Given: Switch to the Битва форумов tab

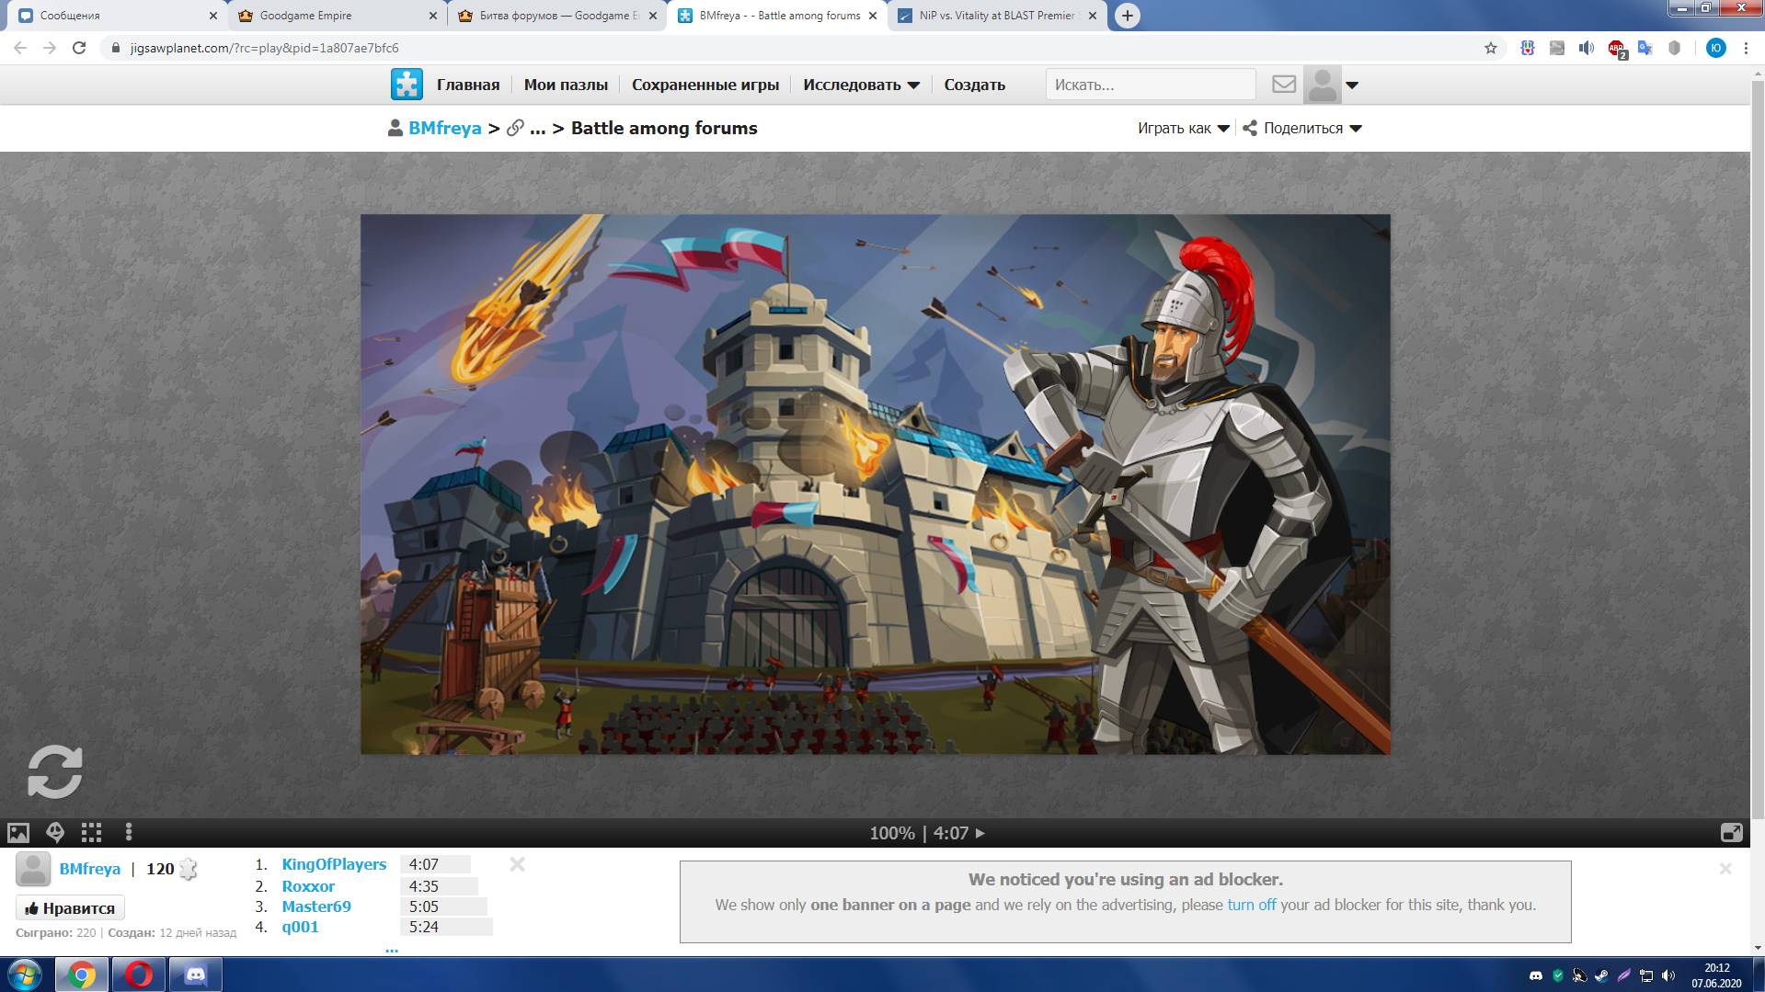Looking at the screenshot, I should coord(556,16).
